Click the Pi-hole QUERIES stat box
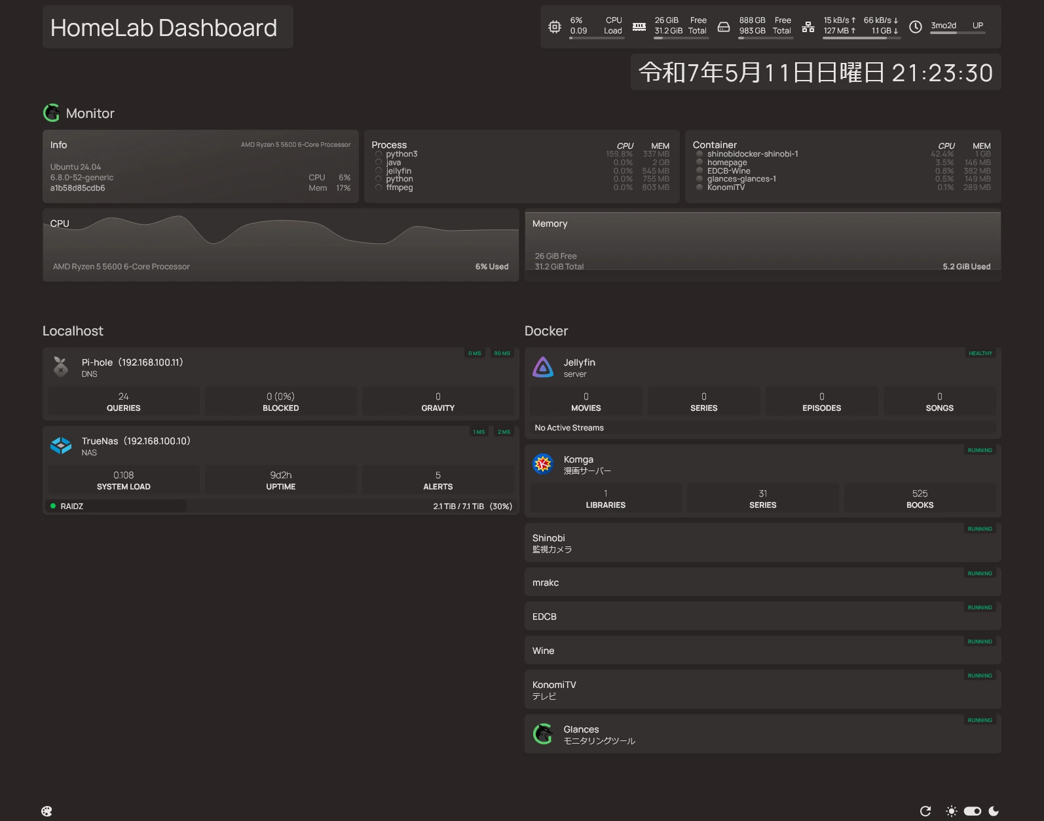1044x821 pixels. (124, 402)
